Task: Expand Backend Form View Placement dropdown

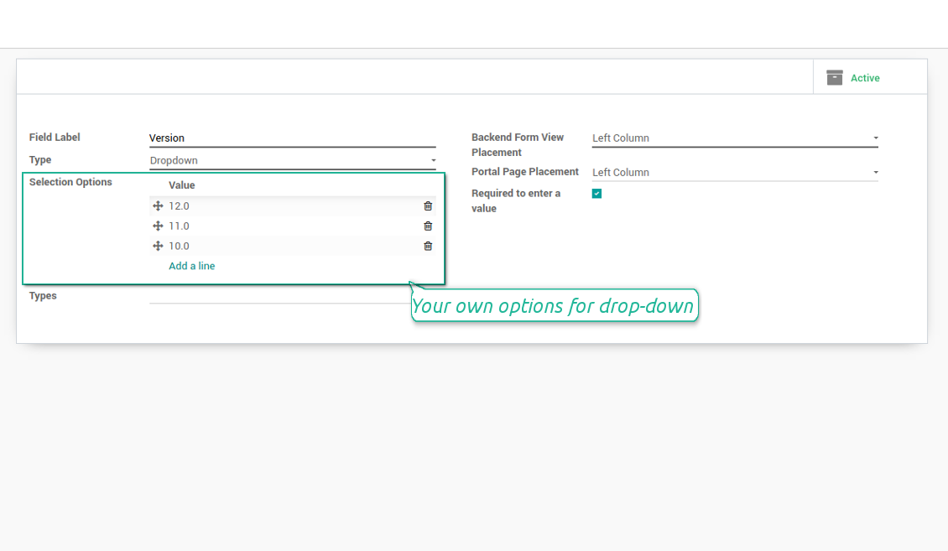Action: [x=734, y=138]
